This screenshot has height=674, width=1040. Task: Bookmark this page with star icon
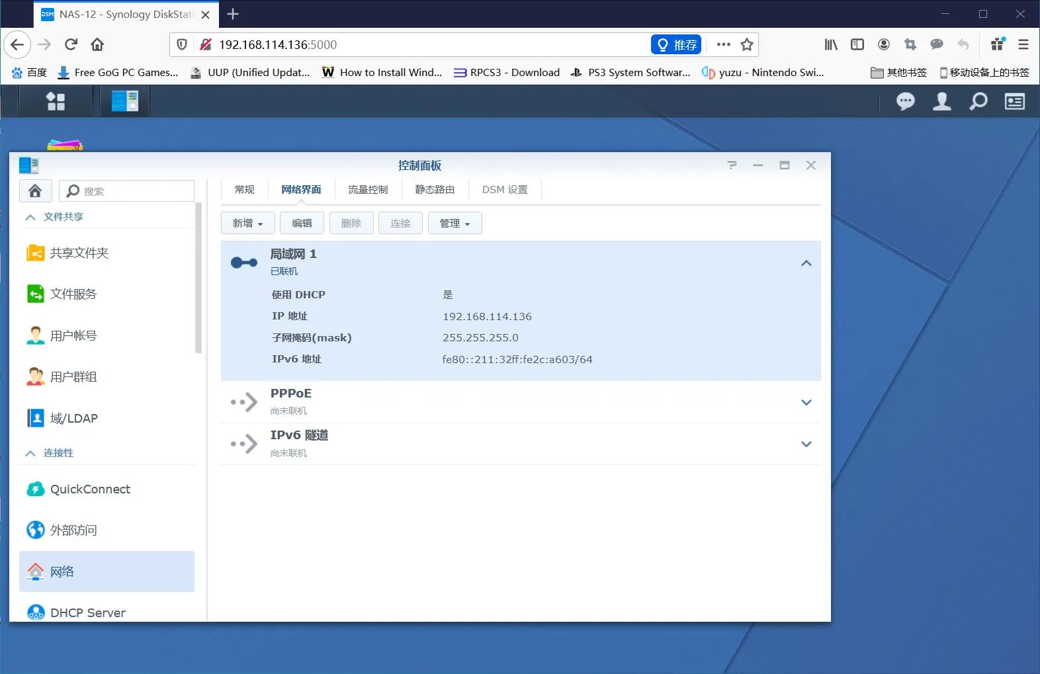pos(747,44)
